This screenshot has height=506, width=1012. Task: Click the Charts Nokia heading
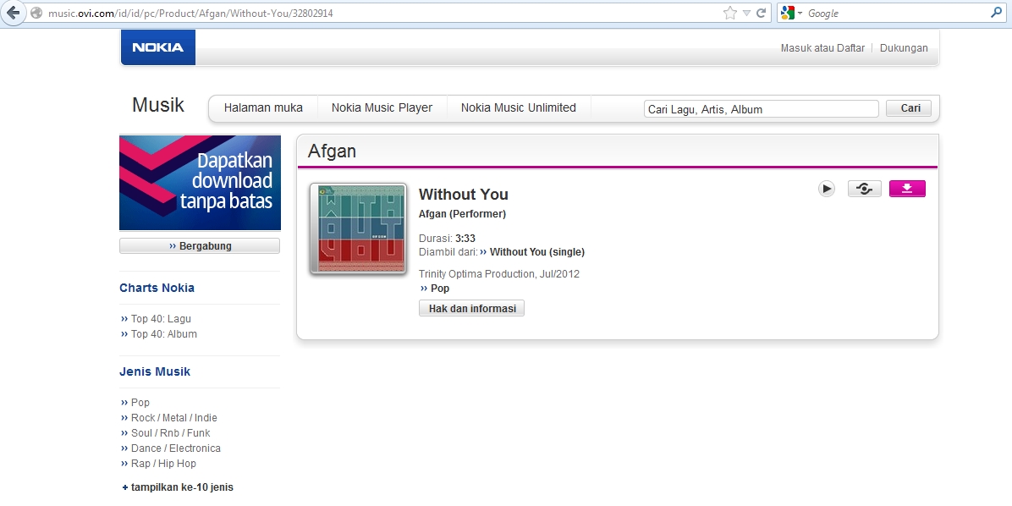[157, 288]
